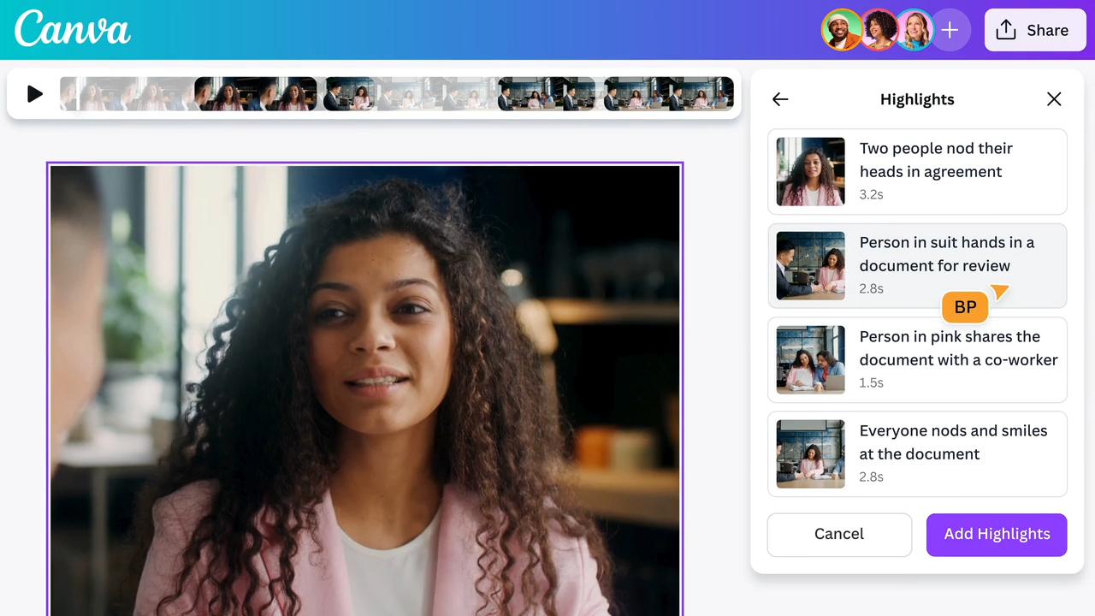
Task: Click the second collaborator avatar
Action: [879, 31]
